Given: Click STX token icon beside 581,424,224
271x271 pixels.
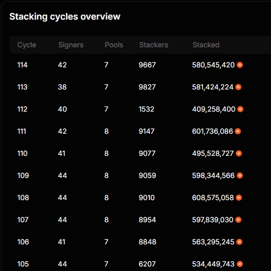Looking at the screenshot, I should pyautogui.click(x=238, y=87).
